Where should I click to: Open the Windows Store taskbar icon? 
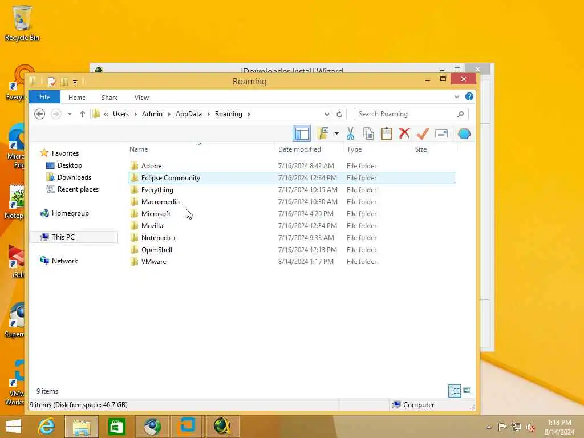pos(116,427)
